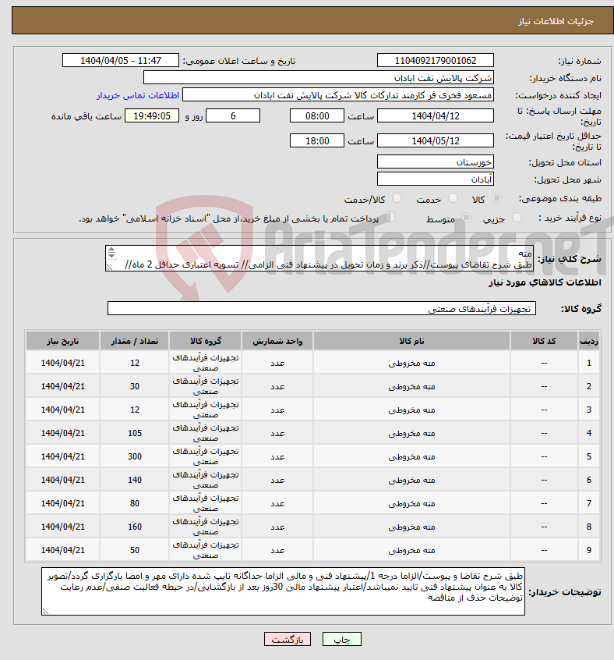614x660 pixels.
Task: Click the price validity date 1404/05/12
Action: coord(436,141)
